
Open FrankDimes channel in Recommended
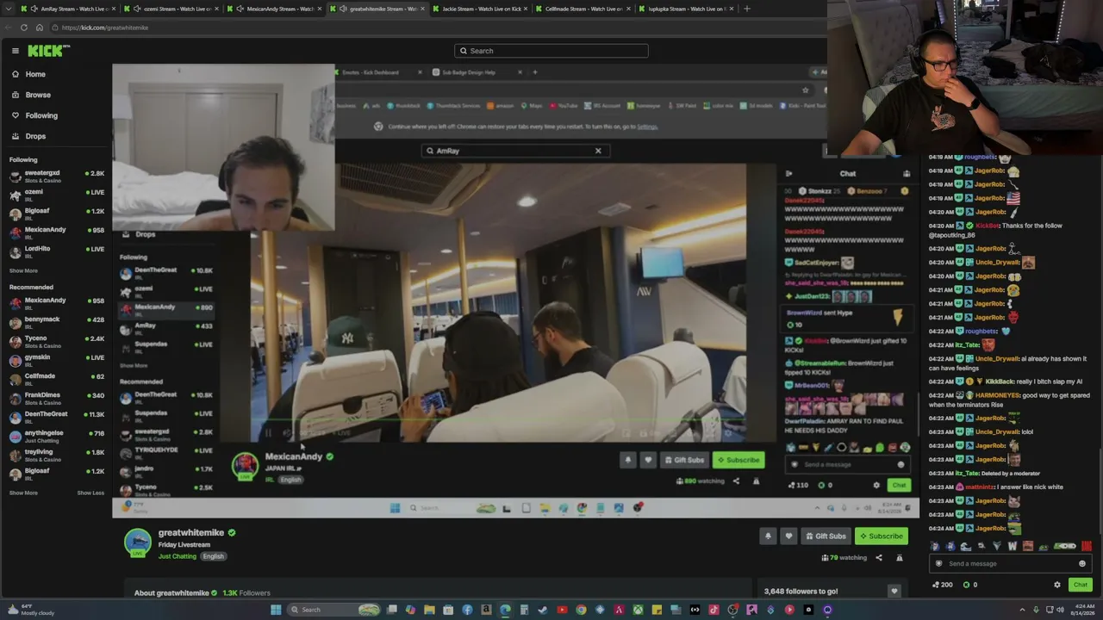(x=56, y=398)
